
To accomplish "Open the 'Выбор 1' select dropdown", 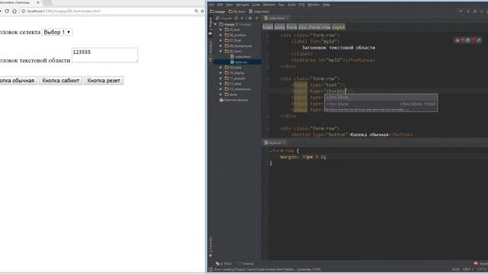I will pos(57,32).
